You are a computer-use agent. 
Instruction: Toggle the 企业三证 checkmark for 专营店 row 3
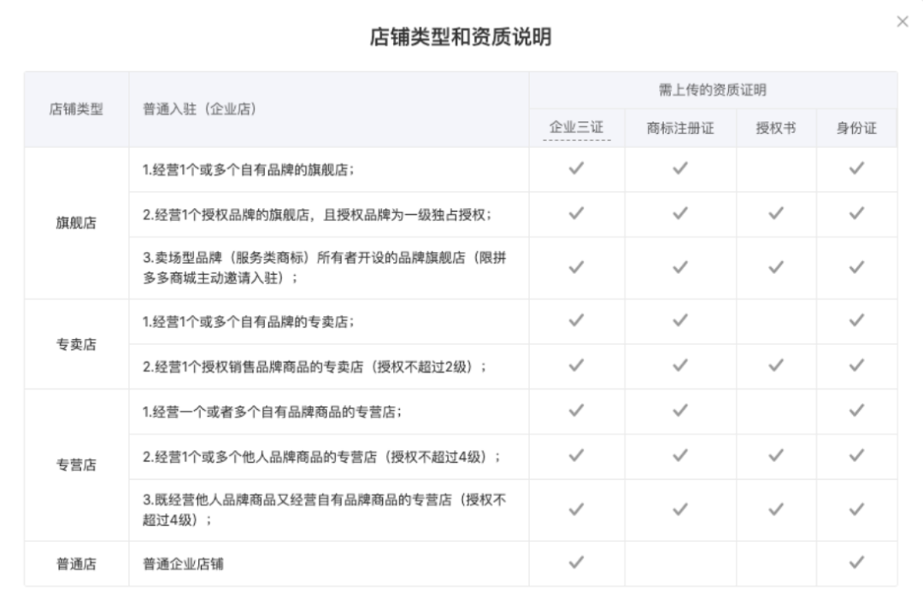click(577, 509)
